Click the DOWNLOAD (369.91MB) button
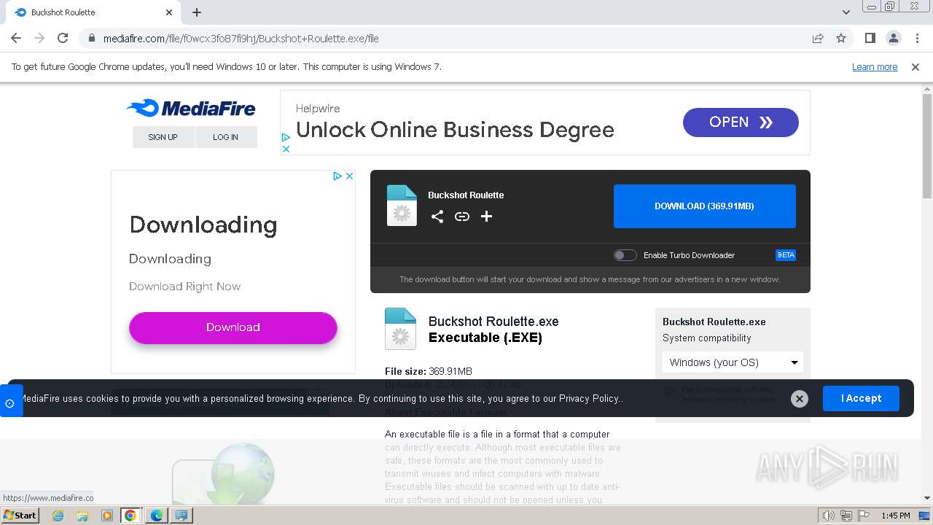This screenshot has width=933, height=525. (x=704, y=206)
